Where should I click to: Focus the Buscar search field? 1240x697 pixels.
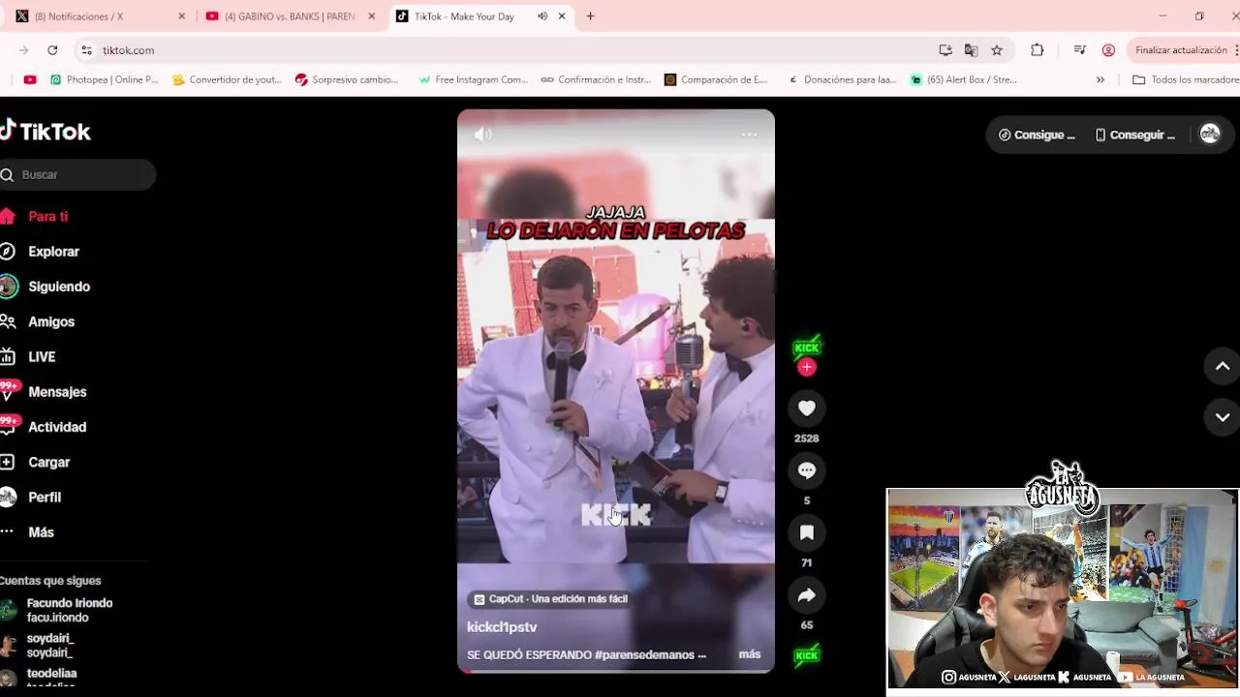77,174
